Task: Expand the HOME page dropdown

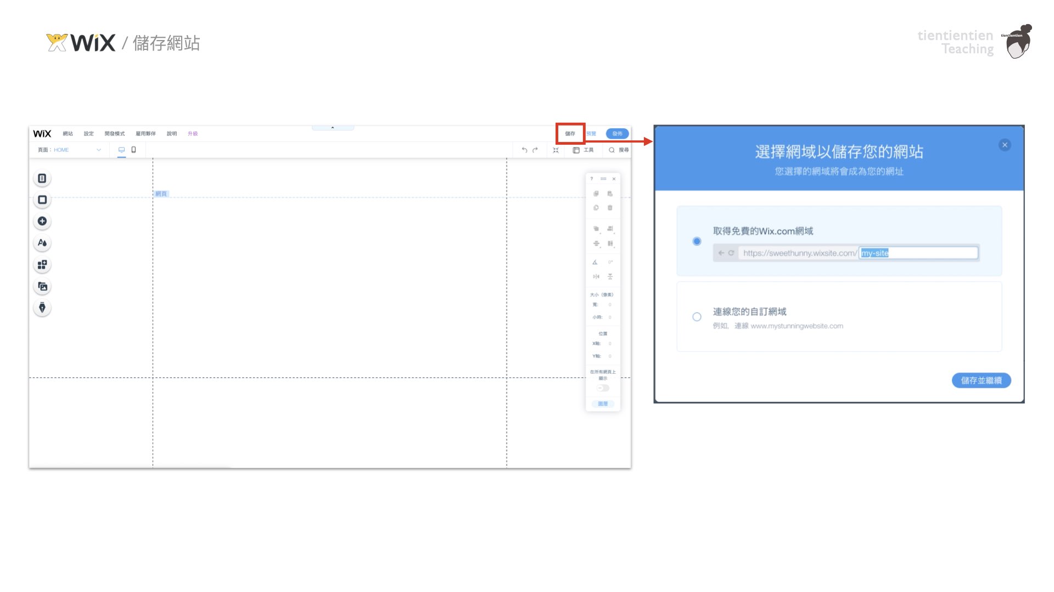Action: pos(99,150)
